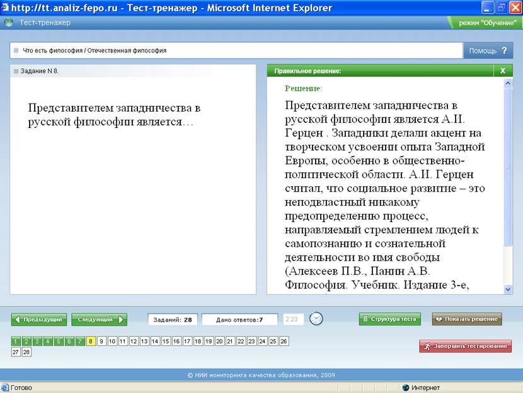Screen dimensions: 523x393
Task: Click the Дано ответов:7 counter
Action: click(239, 320)
